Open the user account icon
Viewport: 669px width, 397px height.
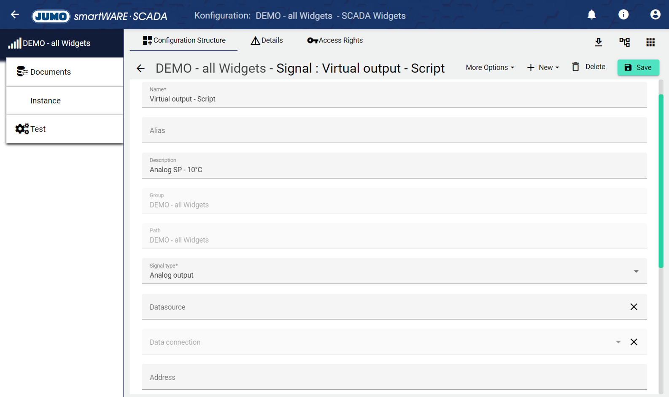pyautogui.click(x=655, y=15)
